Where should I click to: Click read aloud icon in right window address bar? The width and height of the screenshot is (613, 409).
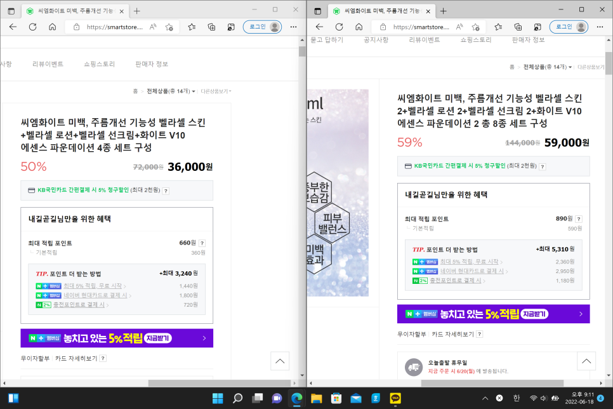click(x=459, y=27)
